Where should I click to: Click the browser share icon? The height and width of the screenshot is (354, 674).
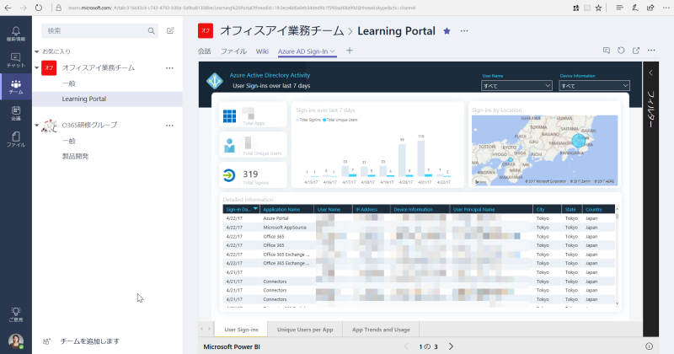(650, 8)
